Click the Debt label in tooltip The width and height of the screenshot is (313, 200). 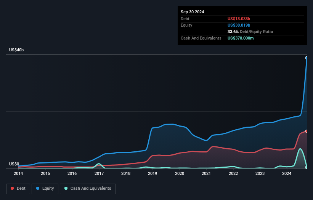[x=185, y=19]
